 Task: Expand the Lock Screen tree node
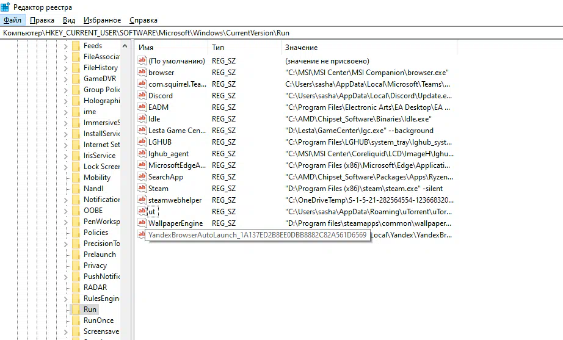coord(65,167)
